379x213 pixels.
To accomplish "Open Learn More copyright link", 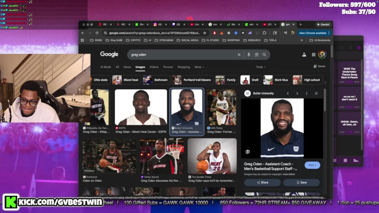I will tap(289, 174).
